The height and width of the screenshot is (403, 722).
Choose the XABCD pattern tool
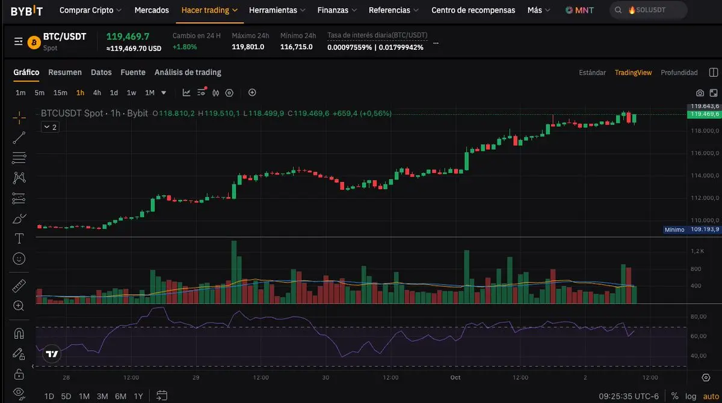click(19, 178)
